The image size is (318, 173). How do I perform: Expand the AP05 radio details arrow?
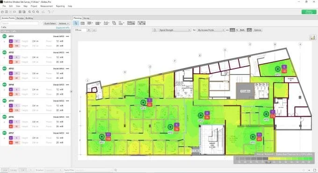5,105
